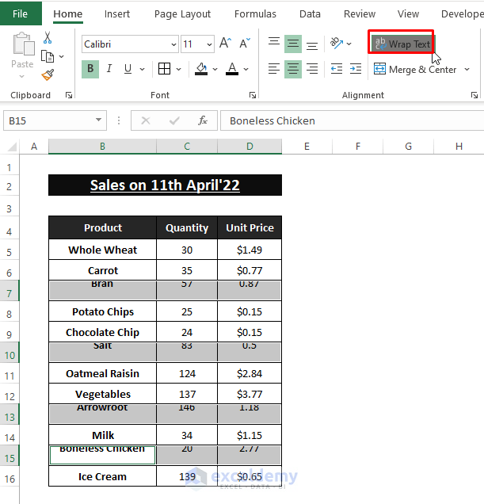484x504 pixels.
Task: Open the File tab
Action: pyautogui.click(x=21, y=13)
